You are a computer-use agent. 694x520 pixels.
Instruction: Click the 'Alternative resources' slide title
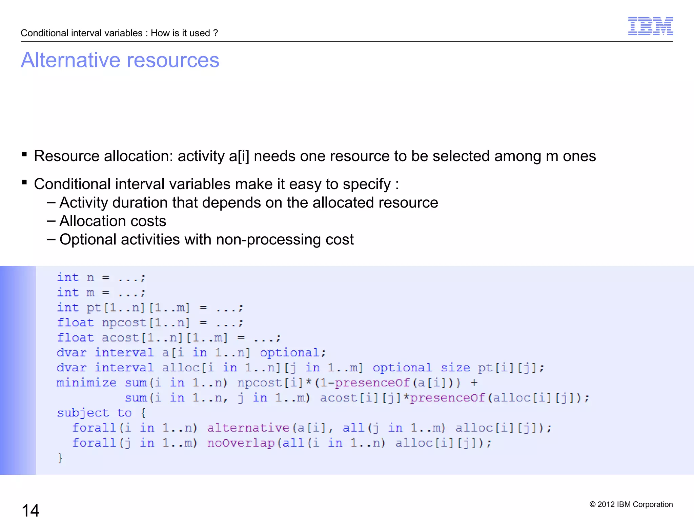click(x=120, y=60)
